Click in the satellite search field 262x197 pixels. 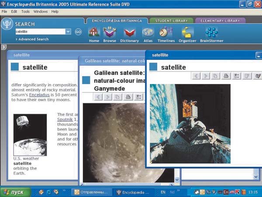coord(41,32)
